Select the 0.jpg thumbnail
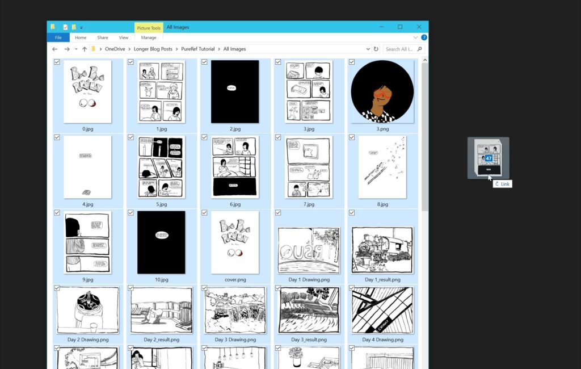This screenshot has width=581, height=369. (x=87, y=91)
